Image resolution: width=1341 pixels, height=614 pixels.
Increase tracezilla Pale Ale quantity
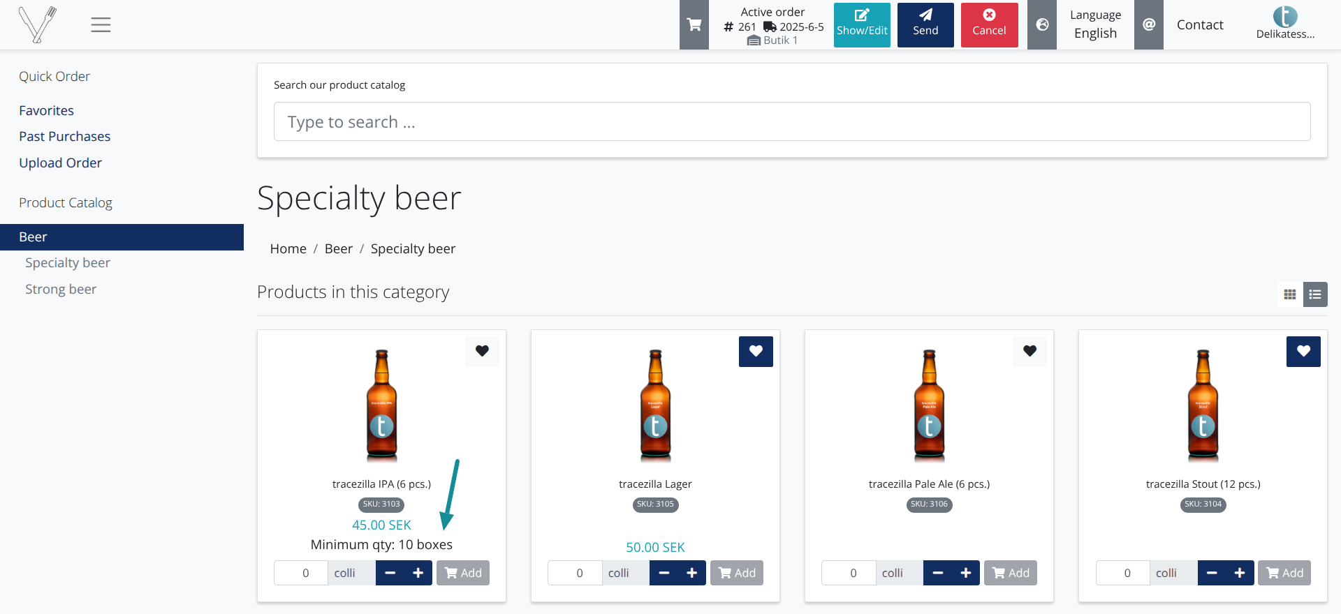pyautogui.click(x=965, y=573)
